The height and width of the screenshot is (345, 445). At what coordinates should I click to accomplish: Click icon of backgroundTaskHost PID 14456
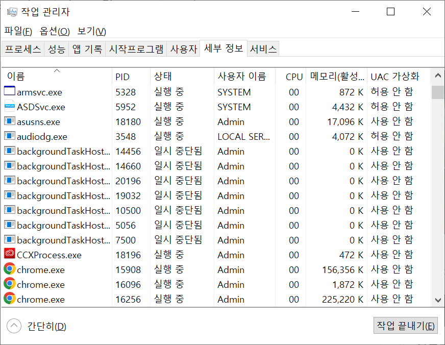click(x=9, y=151)
